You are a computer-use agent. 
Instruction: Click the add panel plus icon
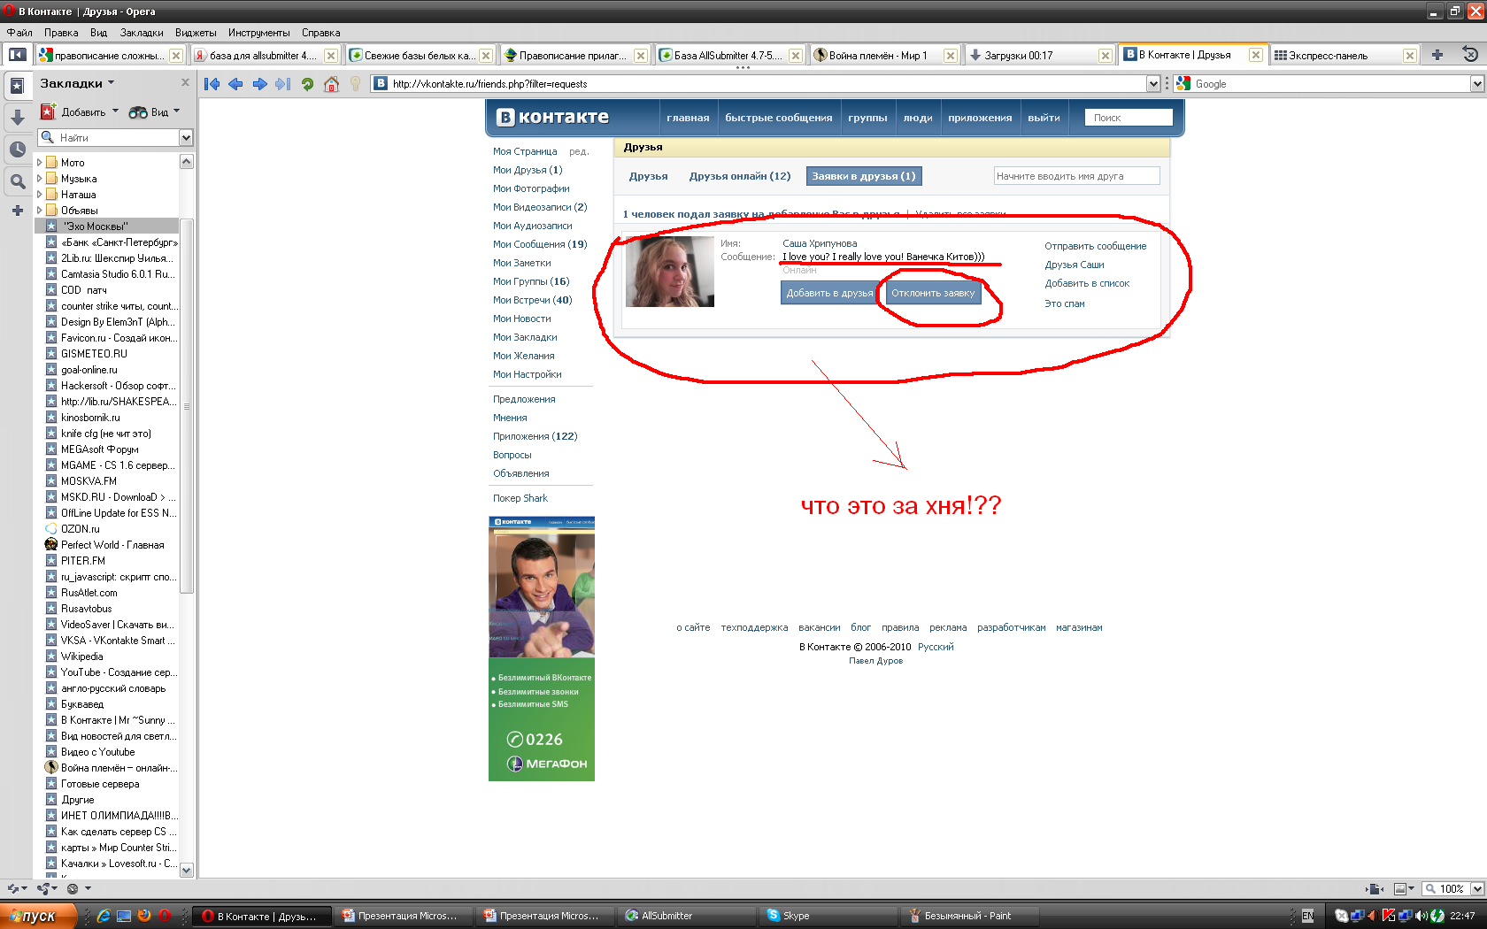pos(17,211)
